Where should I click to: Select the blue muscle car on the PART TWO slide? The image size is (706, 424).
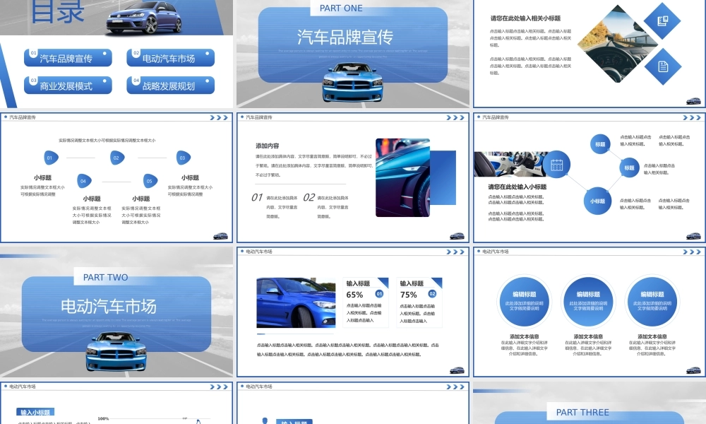[x=116, y=351]
